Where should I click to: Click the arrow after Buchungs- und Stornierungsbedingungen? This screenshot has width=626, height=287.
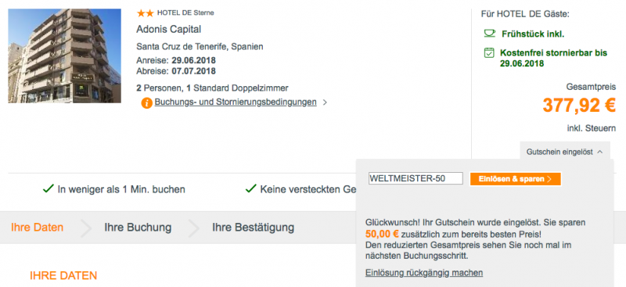point(325,102)
